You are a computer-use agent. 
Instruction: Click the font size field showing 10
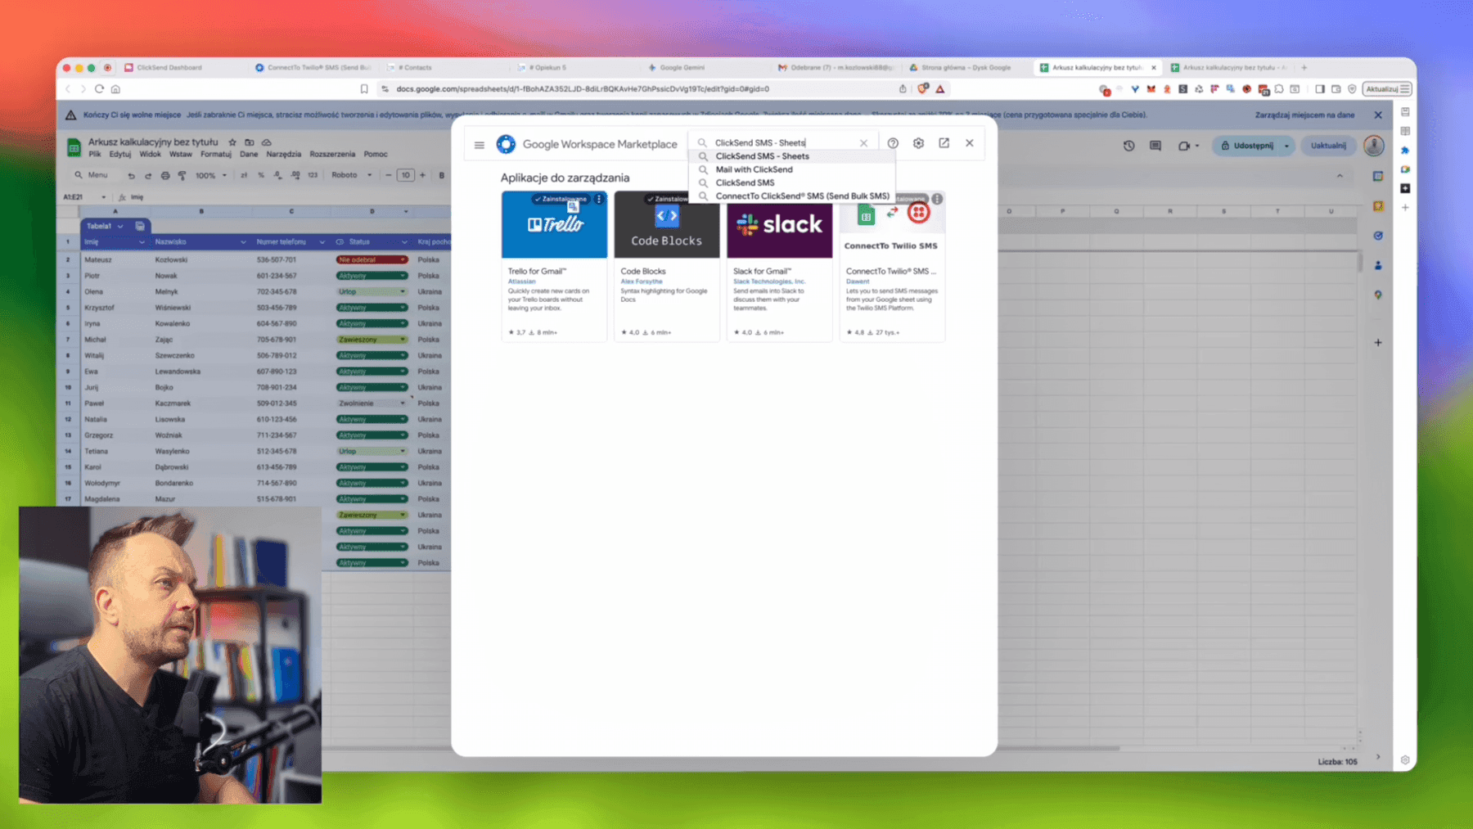[x=406, y=175]
